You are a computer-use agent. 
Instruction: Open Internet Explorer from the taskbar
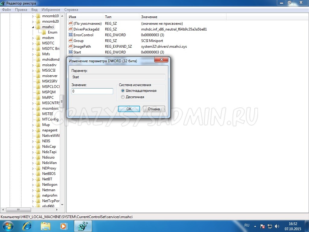[x=27, y=226]
